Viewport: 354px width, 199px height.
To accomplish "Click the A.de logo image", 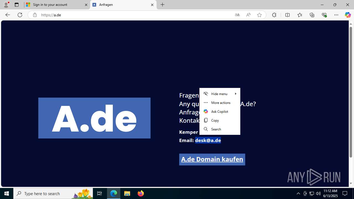I will [x=94, y=118].
